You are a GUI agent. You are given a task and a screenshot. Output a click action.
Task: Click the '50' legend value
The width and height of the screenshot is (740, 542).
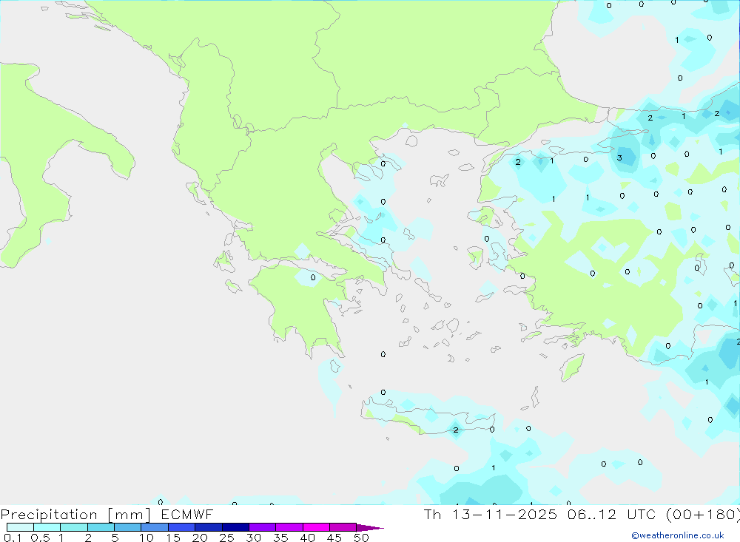pyautogui.click(x=361, y=538)
